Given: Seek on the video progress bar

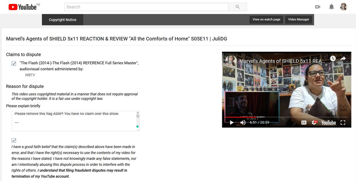Looking at the screenshot, I should pyautogui.click(x=287, y=117).
